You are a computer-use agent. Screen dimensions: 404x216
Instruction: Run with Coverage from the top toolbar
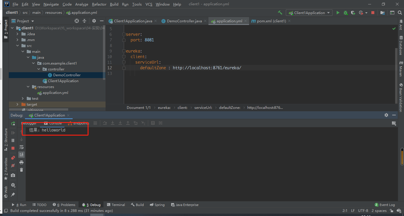[x=353, y=13]
